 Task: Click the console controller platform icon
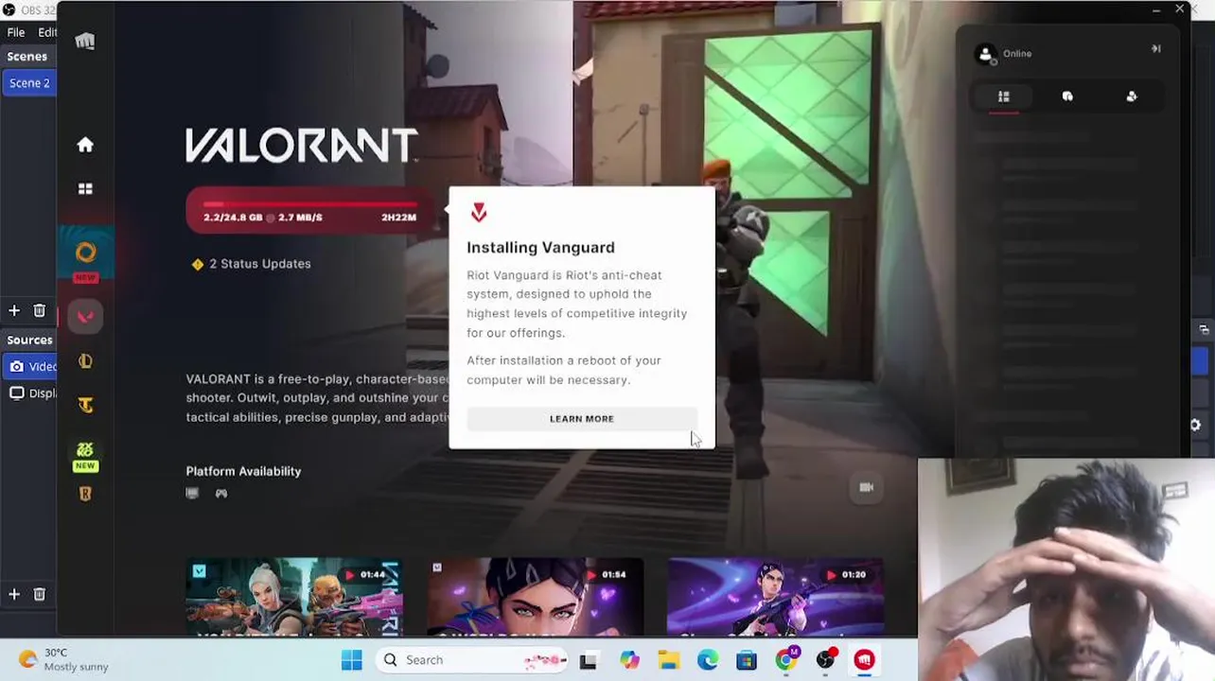click(221, 493)
